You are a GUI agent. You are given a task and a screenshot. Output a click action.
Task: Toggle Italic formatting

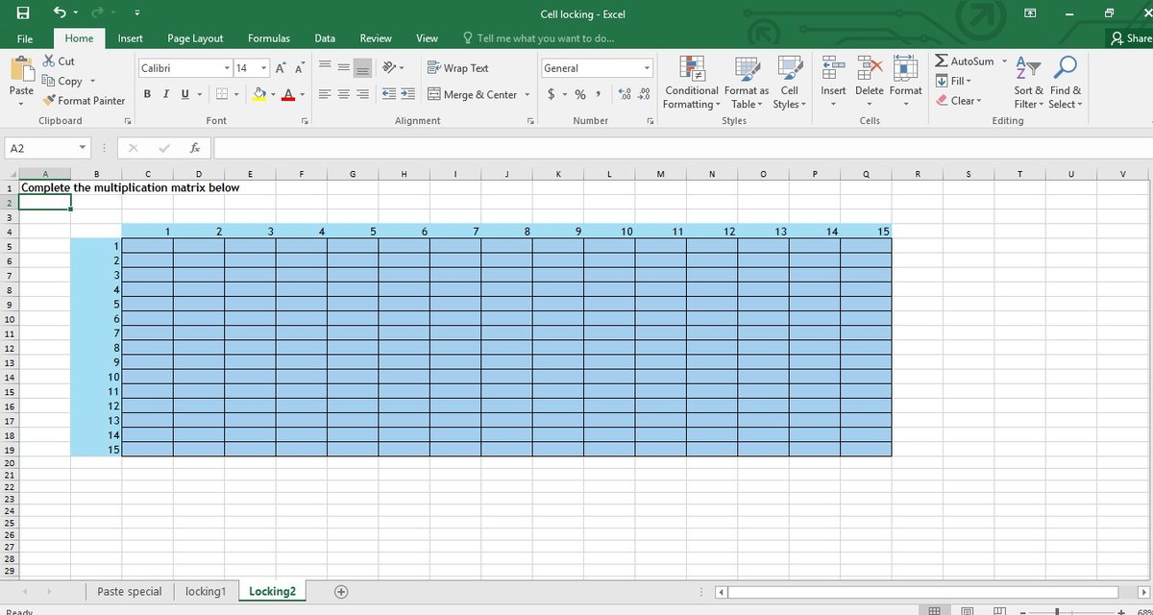(x=166, y=94)
